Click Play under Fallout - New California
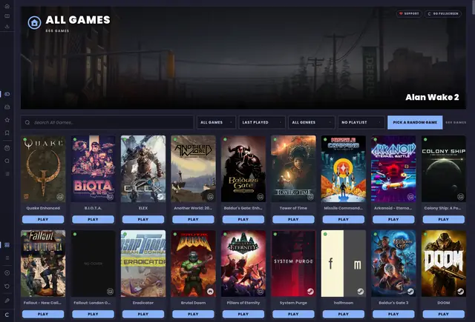 [x=43, y=314]
